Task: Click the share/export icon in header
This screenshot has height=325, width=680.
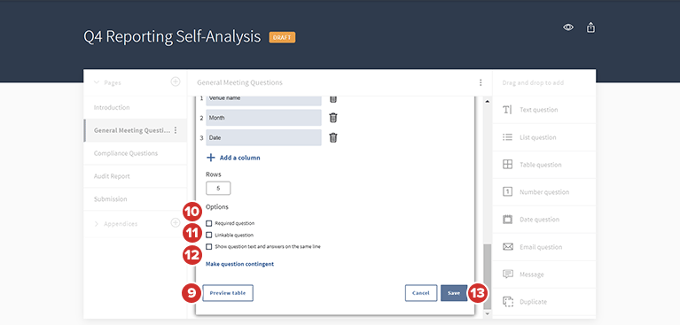Action: coord(590,27)
